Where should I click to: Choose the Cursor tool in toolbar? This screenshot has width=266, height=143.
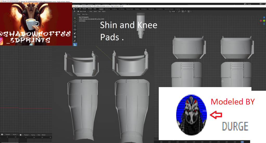click(x=75, y=22)
